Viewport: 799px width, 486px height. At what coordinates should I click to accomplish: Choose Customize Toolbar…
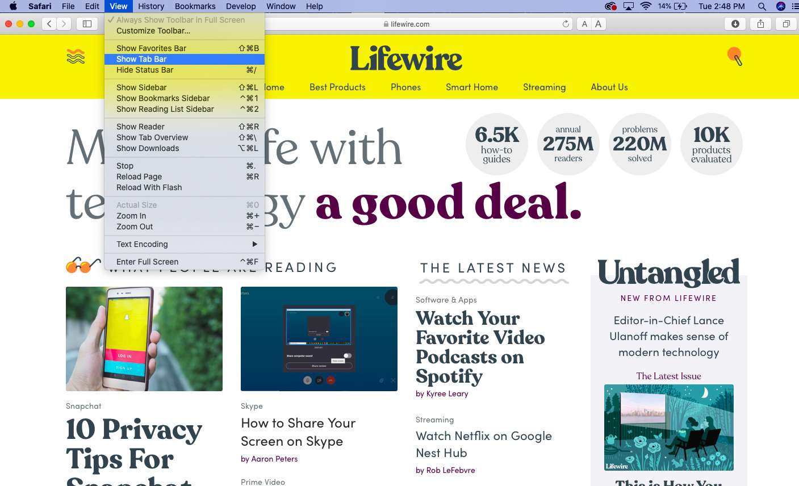pyautogui.click(x=185, y=31)
